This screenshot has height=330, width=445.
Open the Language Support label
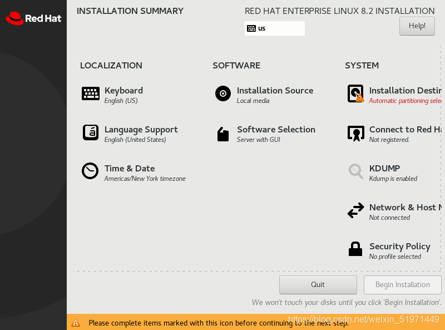(x=141, y=130)
